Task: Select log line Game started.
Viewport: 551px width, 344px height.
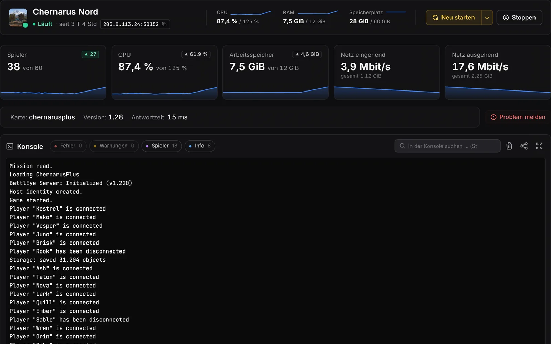Action: [31, 200]
